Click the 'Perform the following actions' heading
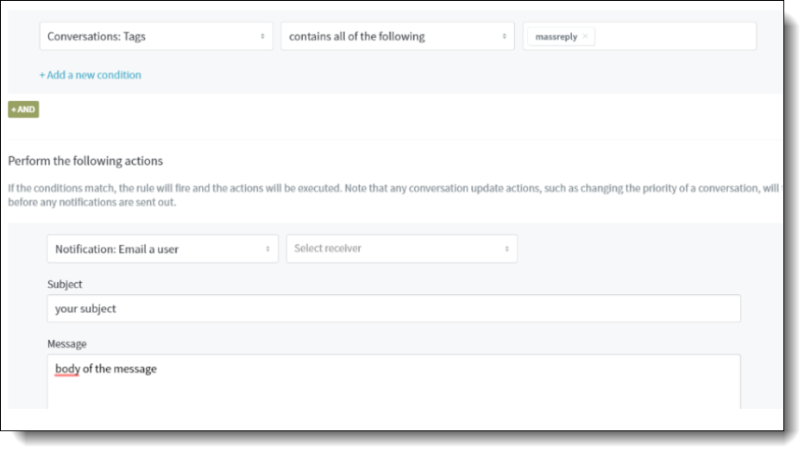Screen dimensions: 811x458 point(85,160)
